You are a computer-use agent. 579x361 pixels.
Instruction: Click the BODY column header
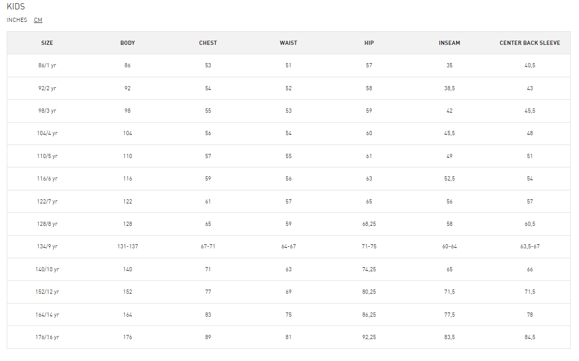click(127, 43)
